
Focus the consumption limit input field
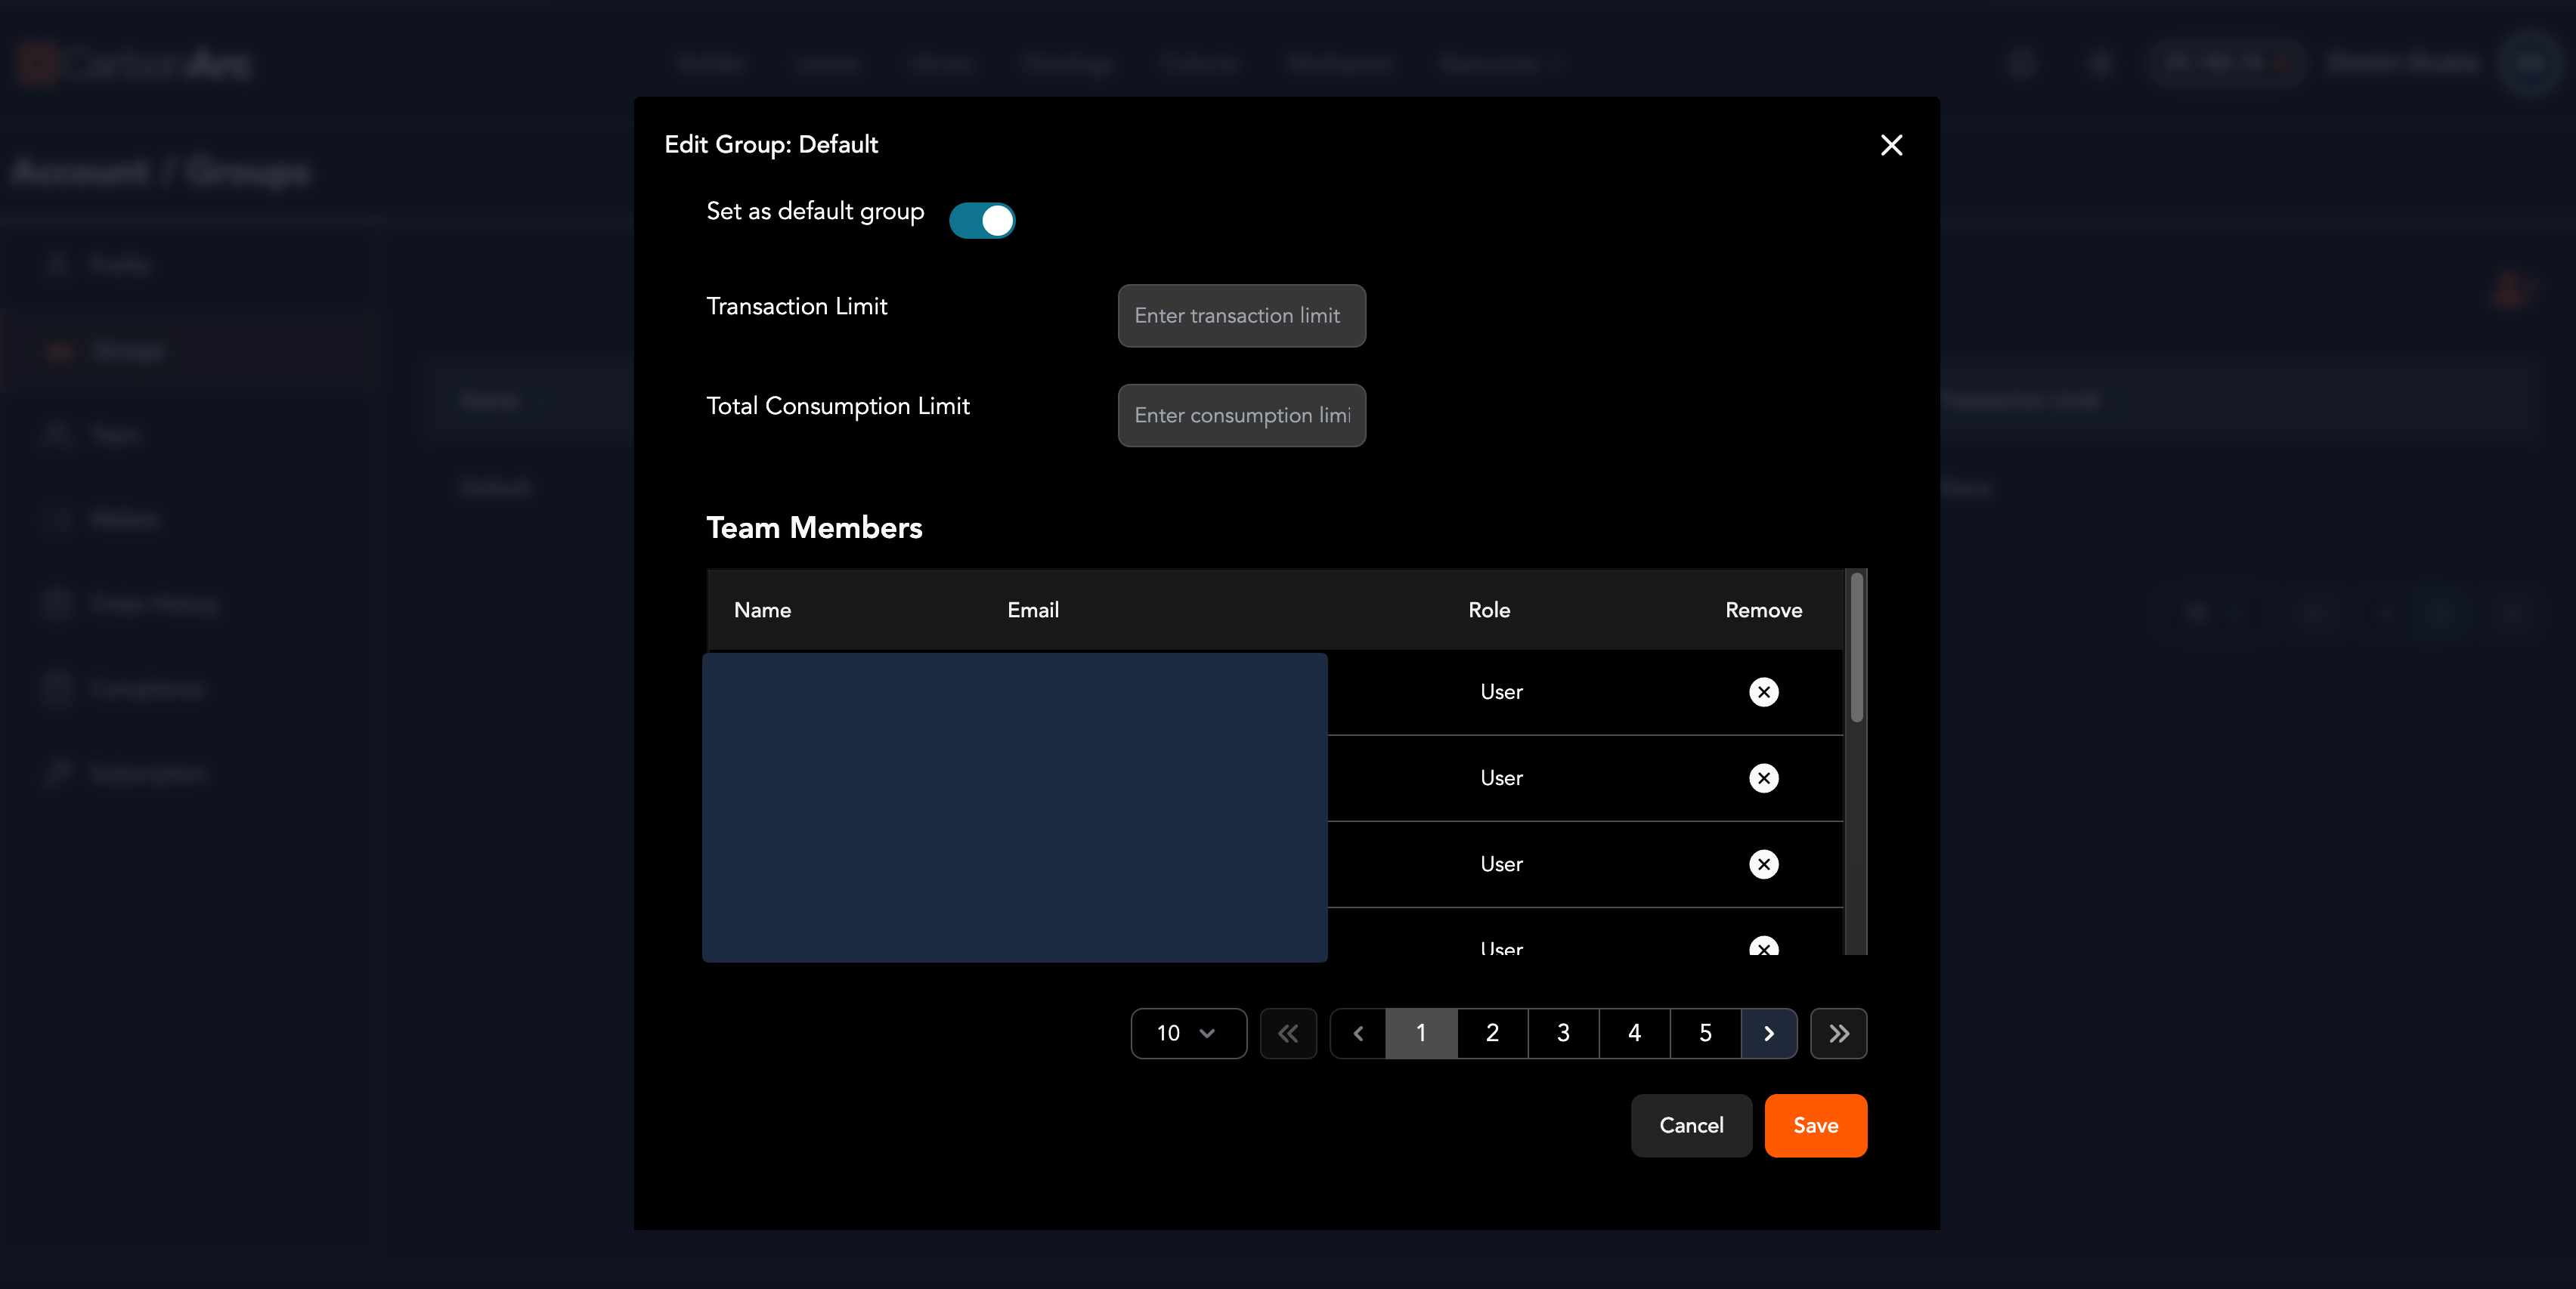(1241, 416)
